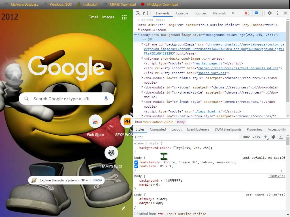Open DevTools settings gear

pyautogui.click(x=270, y=13)
